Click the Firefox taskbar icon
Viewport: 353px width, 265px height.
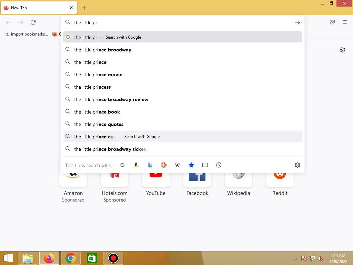(49, 258)
